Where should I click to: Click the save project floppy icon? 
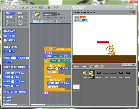click(23, 7)
